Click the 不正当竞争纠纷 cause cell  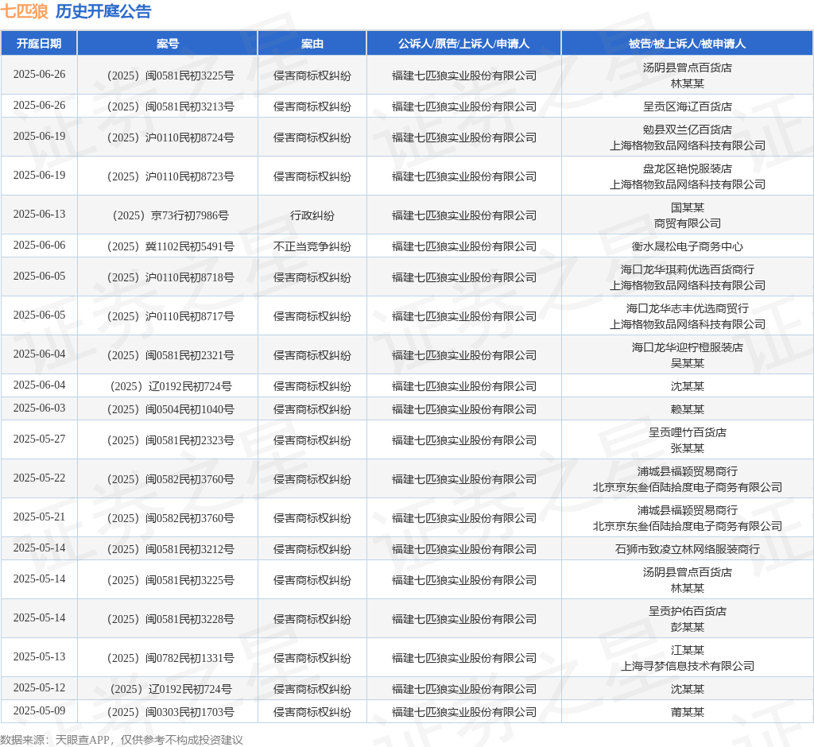click(312, 246)
